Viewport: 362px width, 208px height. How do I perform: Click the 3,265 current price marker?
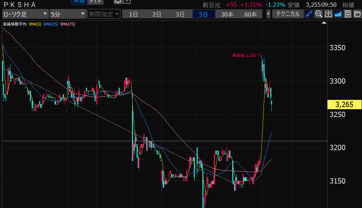(344, 105)
